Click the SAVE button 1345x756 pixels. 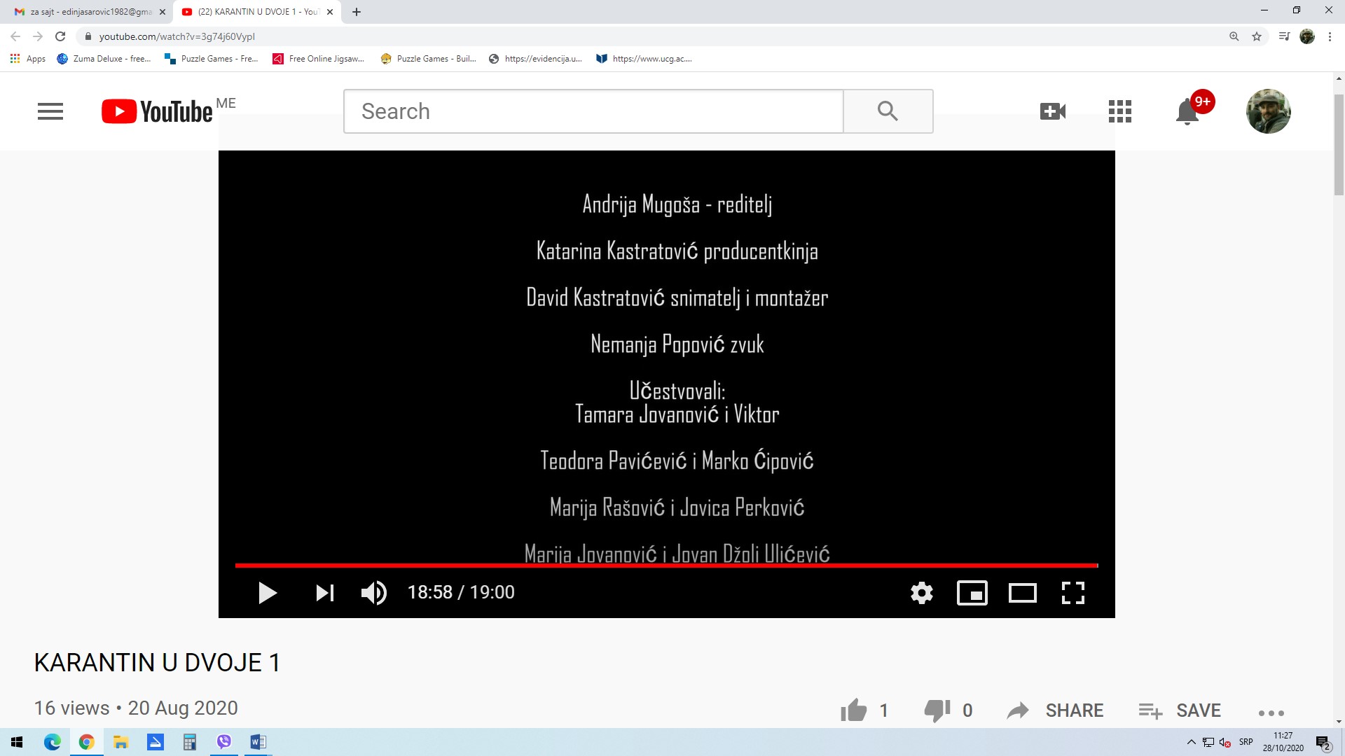point(1180,710)
